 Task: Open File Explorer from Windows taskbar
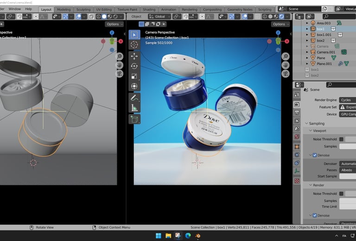[168, 236]
